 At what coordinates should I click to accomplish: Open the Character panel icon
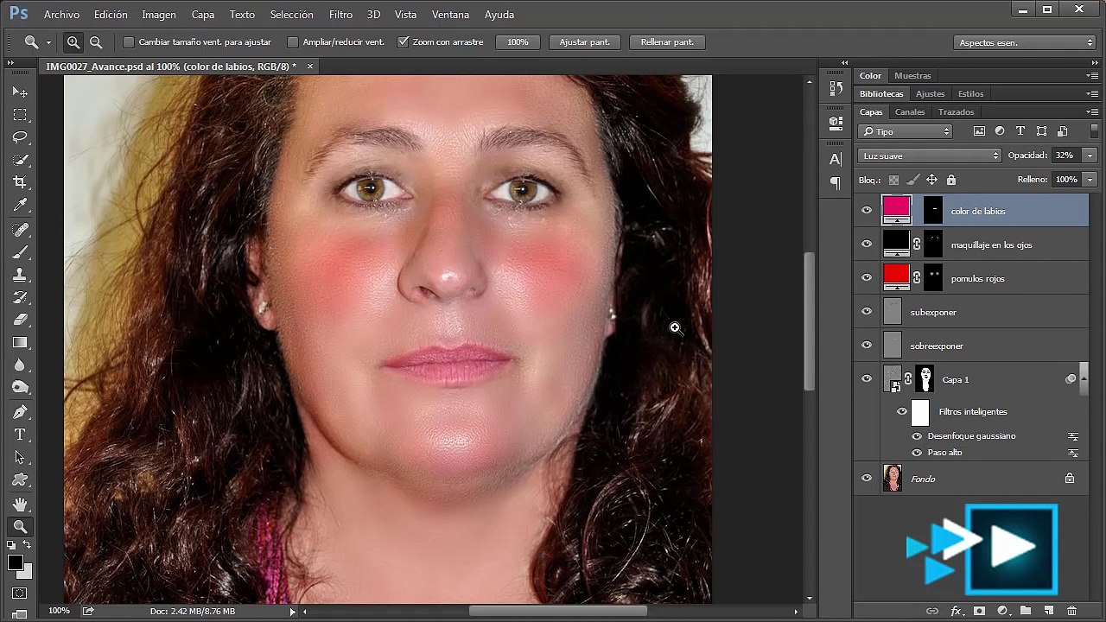[x=836, y=159]
